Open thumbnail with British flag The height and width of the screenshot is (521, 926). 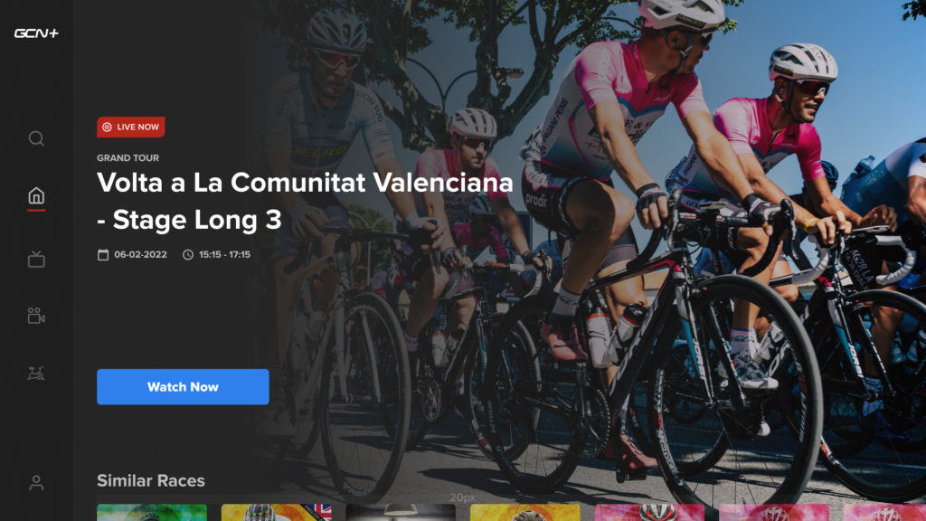277,512
